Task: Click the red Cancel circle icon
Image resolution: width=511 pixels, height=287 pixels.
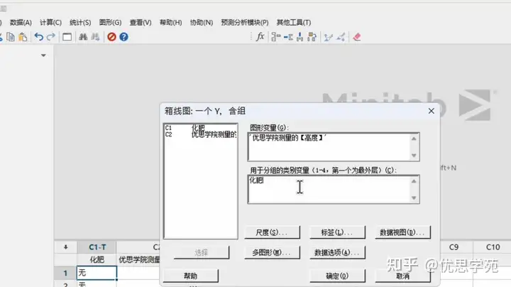Action: pyautogui.click(x=112, y=37)
